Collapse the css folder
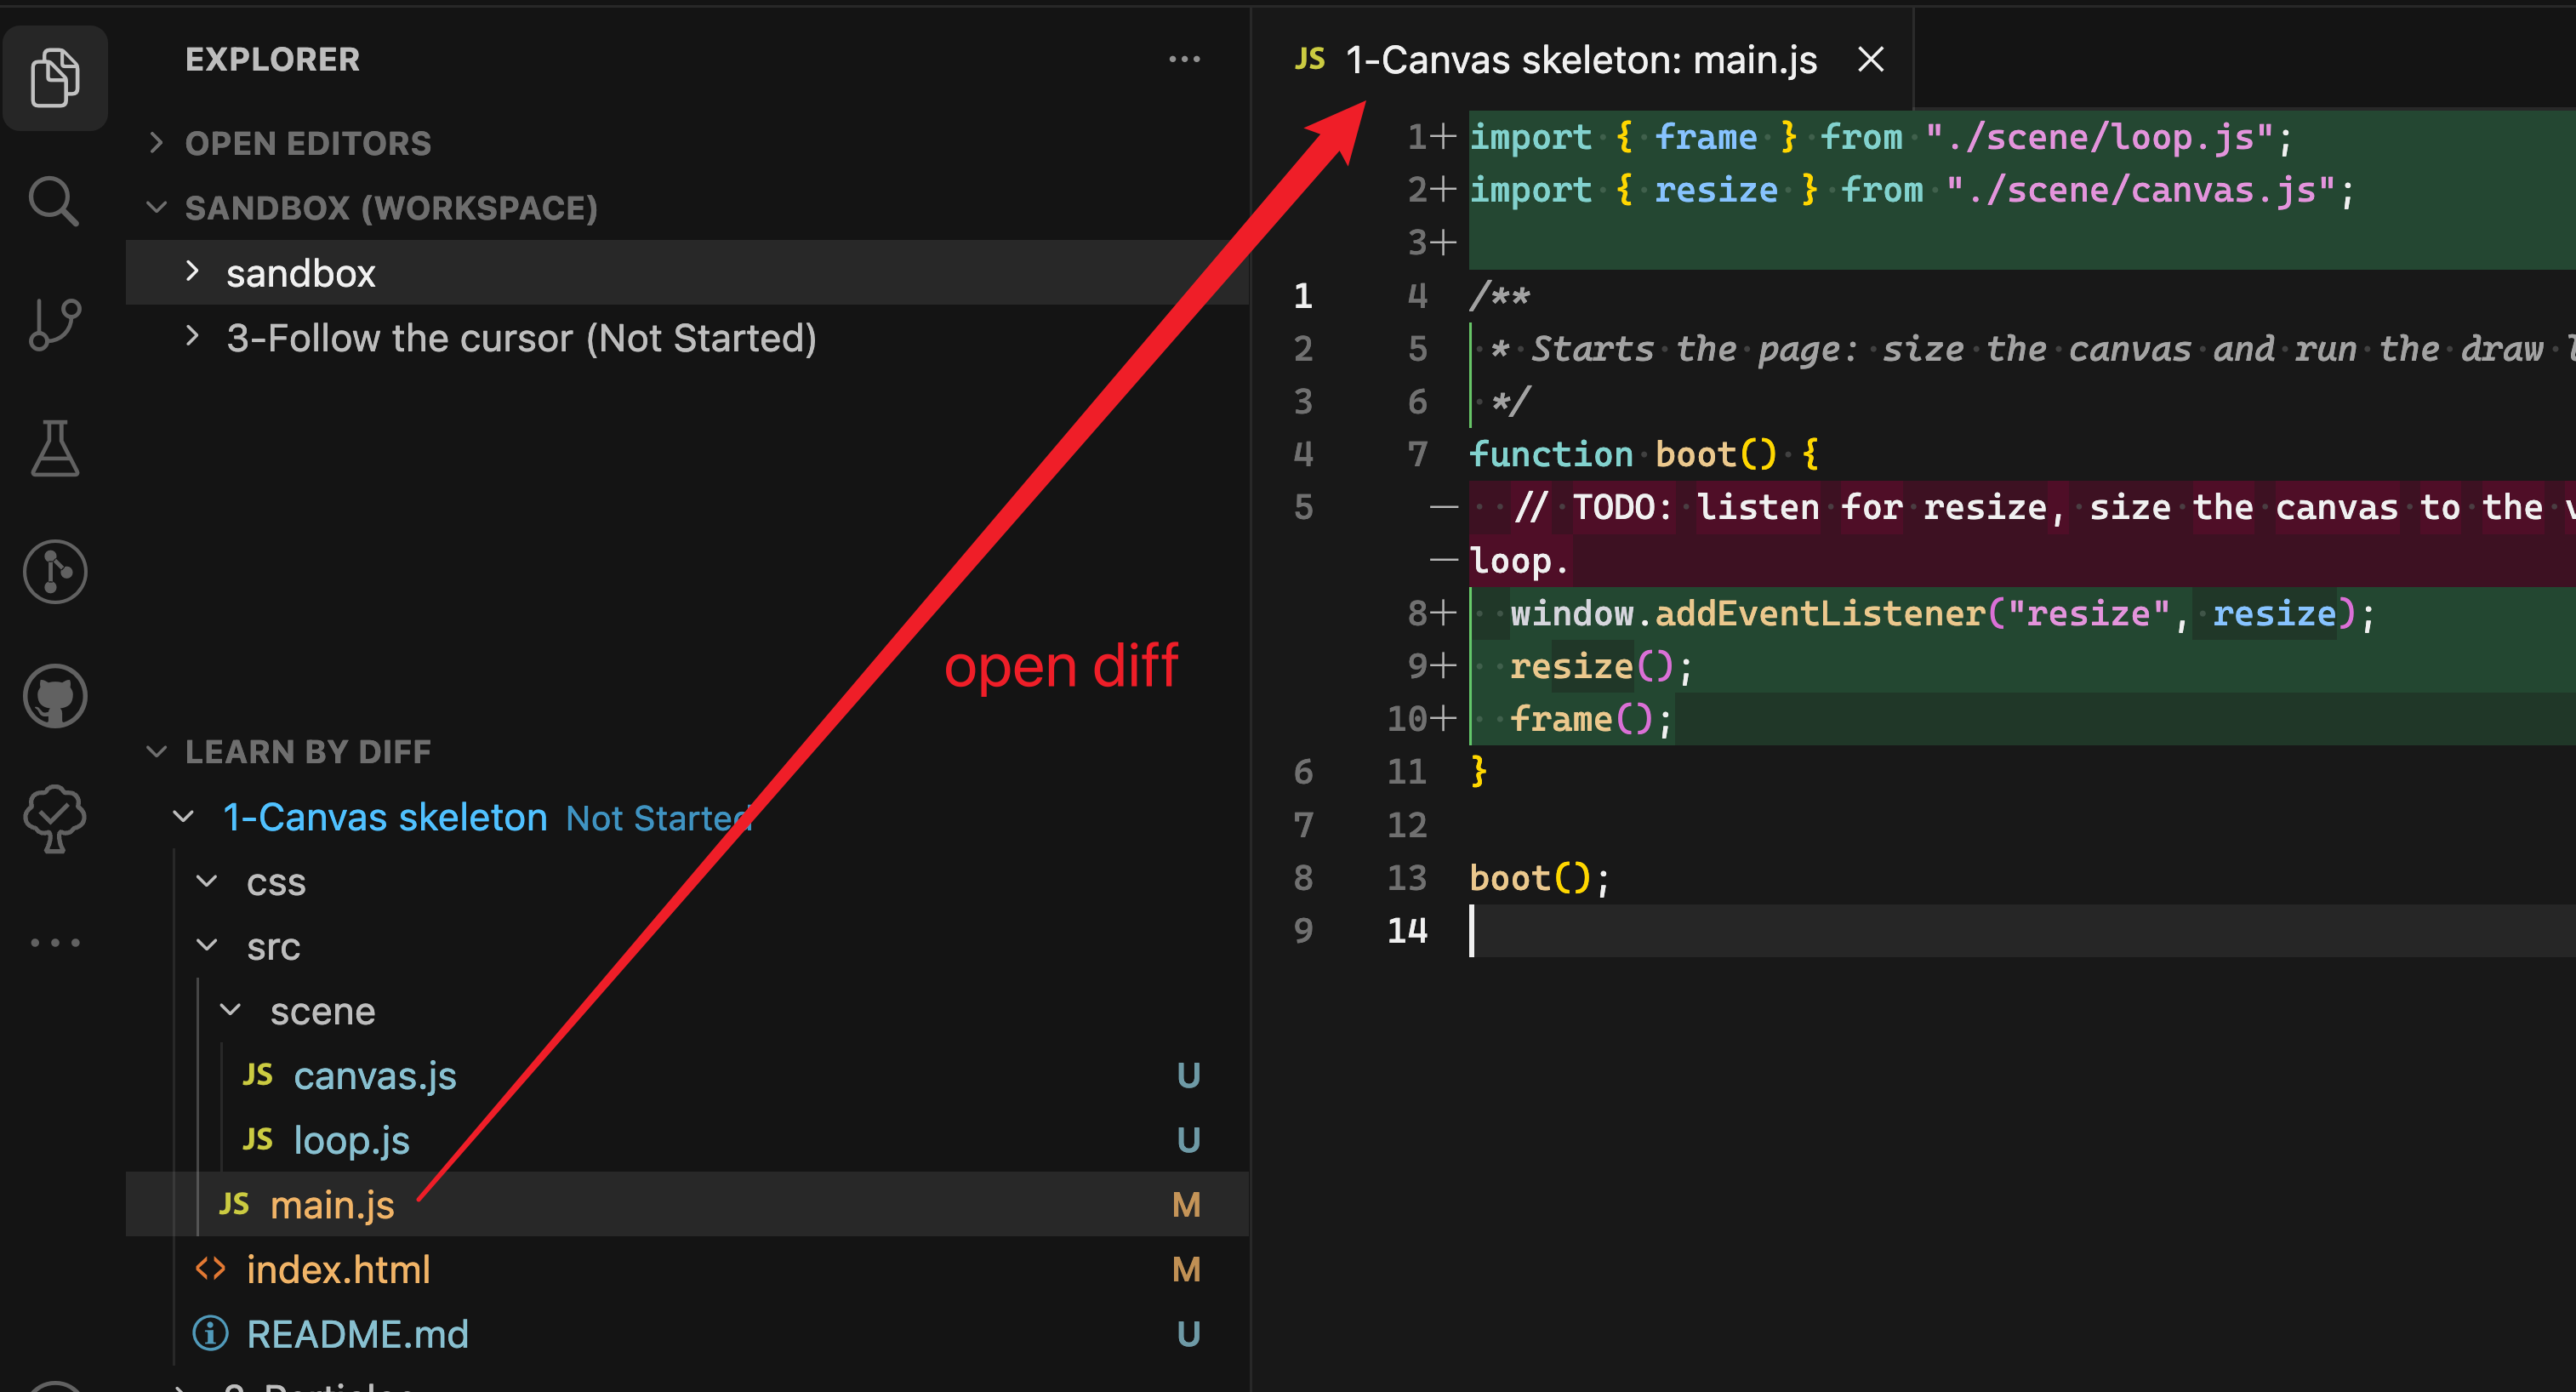Viewport: 2576px width, 1392px height. [208, 882]
